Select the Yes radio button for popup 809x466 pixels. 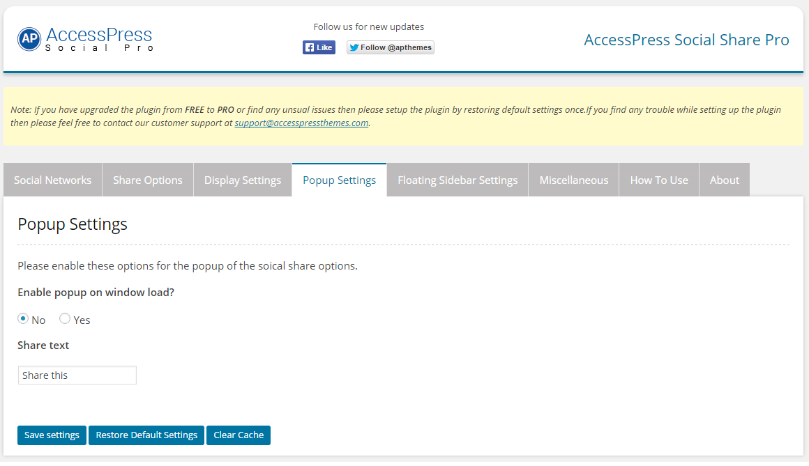pyautogui.click(x=64, y=318)
